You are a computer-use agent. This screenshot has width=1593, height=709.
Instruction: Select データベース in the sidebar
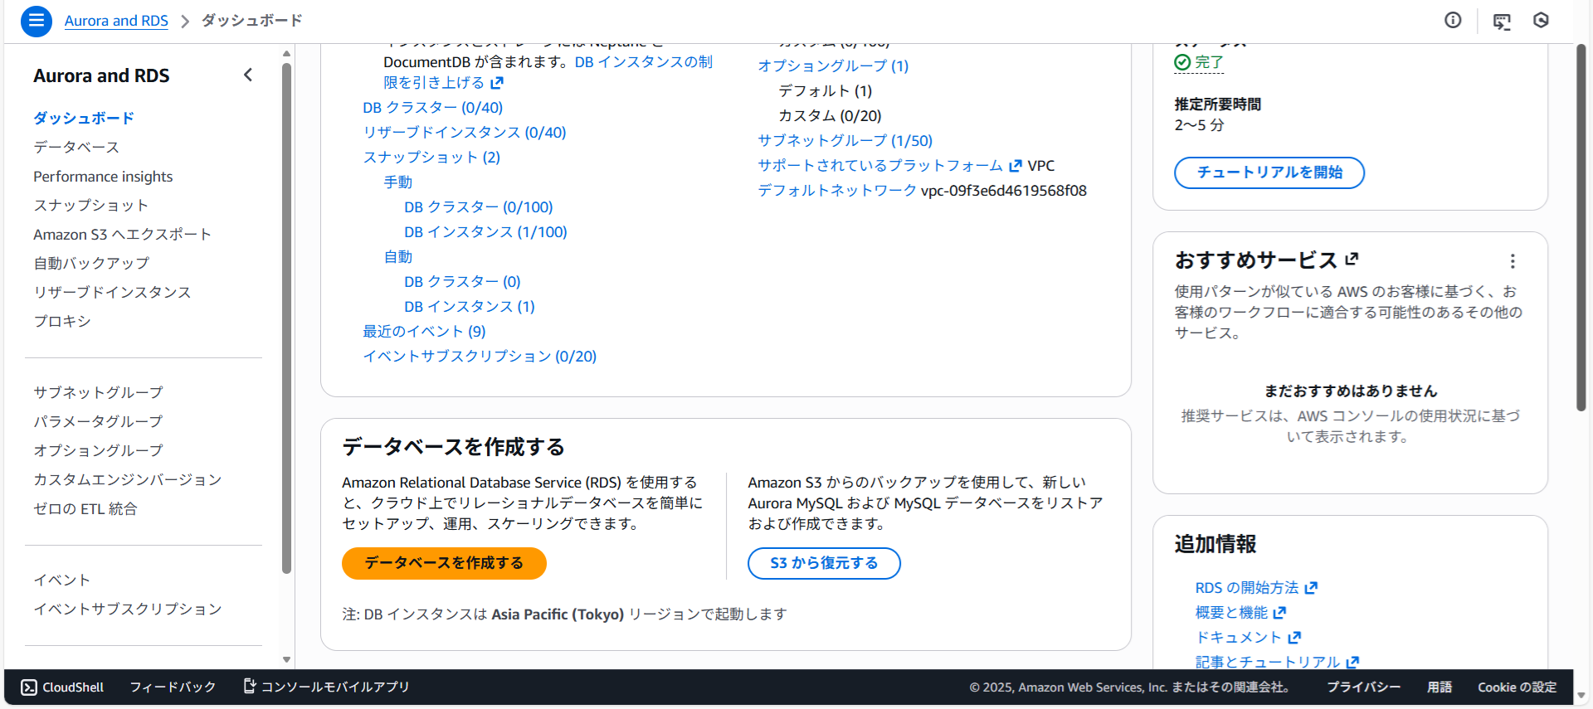pyautogui.click(x=76, y=148)
